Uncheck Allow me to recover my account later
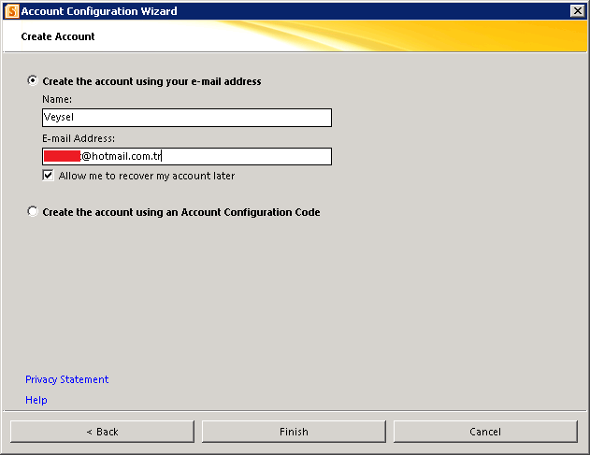 click(48, 176)
